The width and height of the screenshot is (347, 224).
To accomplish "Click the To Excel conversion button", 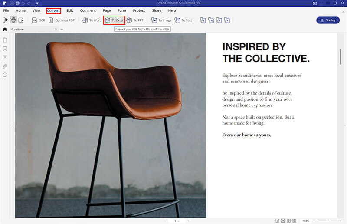I will click(115, 20).
